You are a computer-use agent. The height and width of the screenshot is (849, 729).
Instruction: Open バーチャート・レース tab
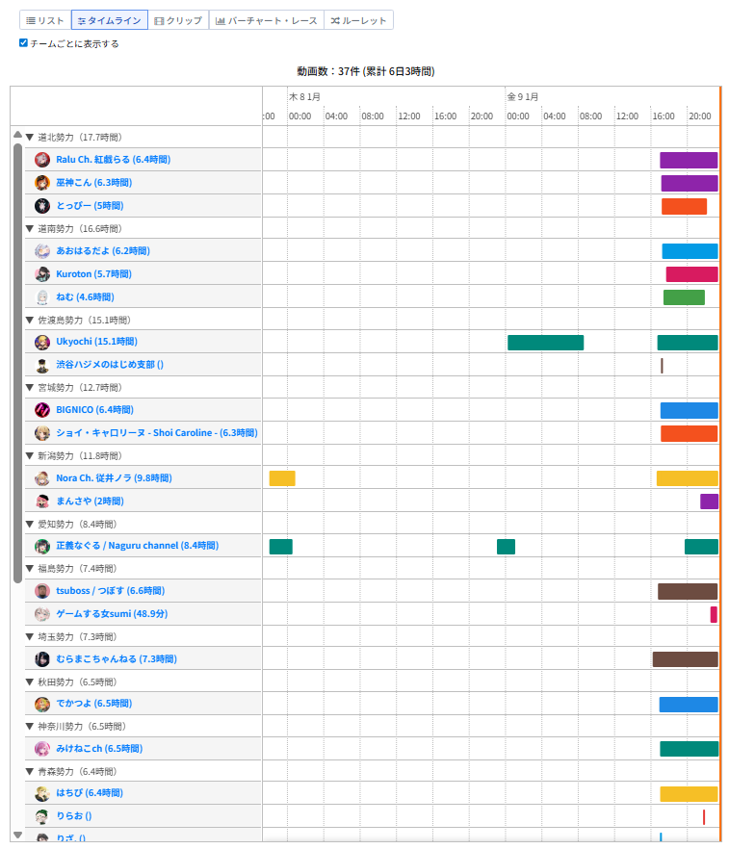point(267,20)
